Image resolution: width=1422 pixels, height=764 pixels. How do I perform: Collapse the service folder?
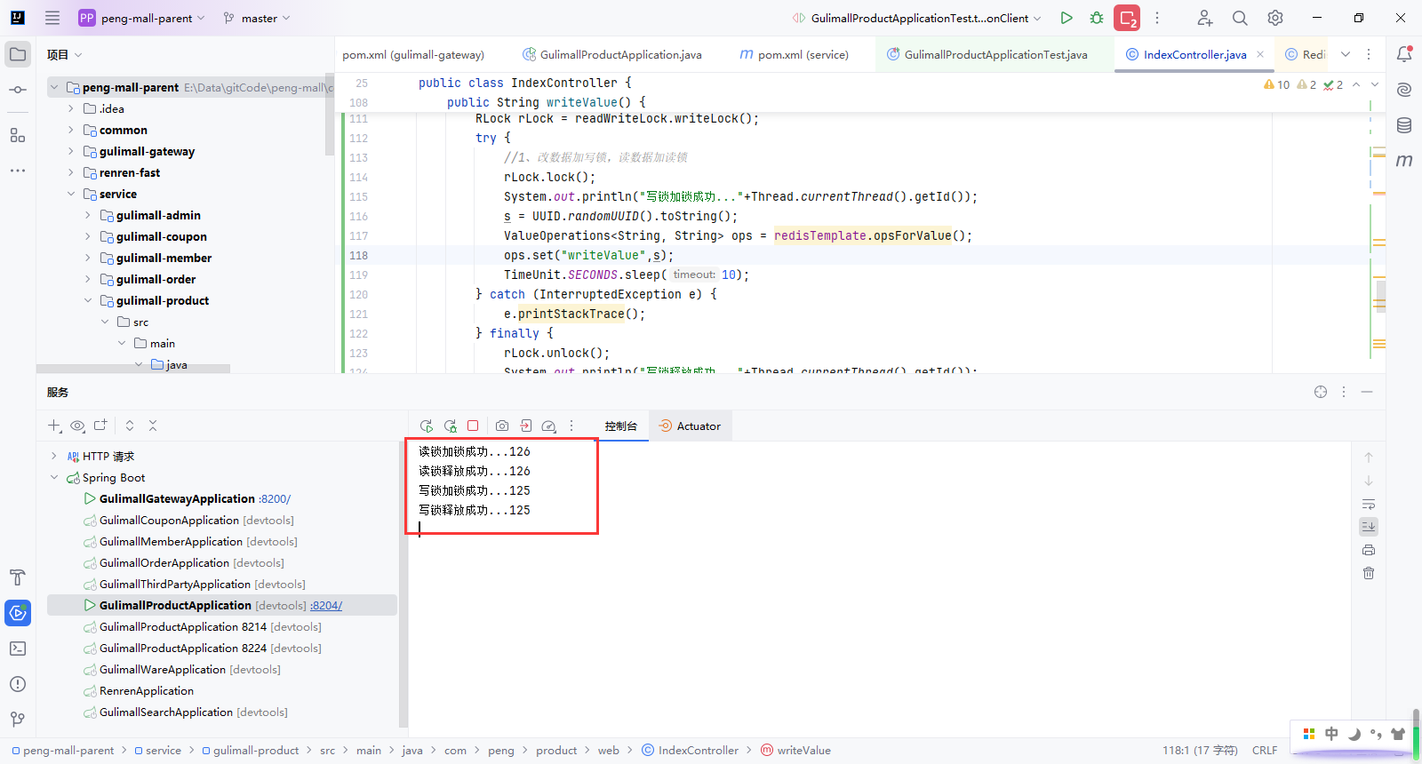[x=71, y=194]
